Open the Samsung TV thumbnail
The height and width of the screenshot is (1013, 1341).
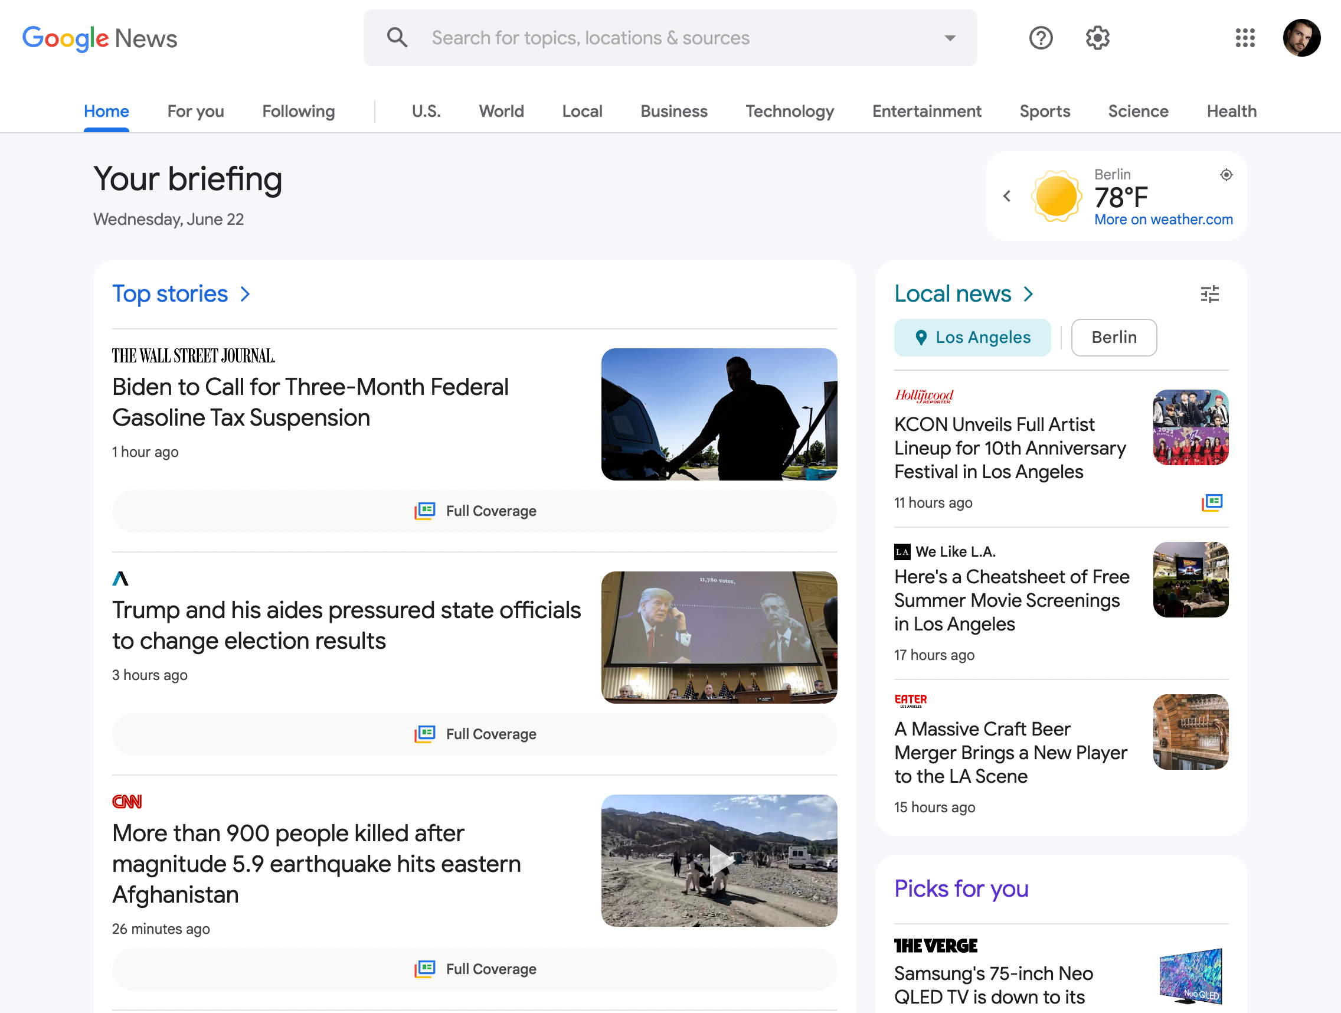coord(1190,976)
